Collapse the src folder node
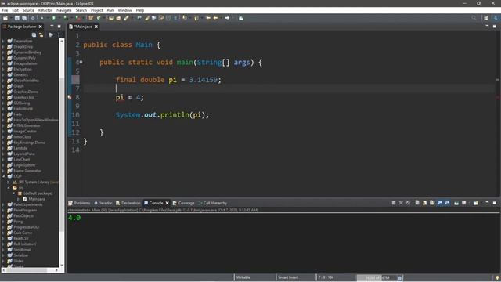501x282 pixels. tap(9, 188)
